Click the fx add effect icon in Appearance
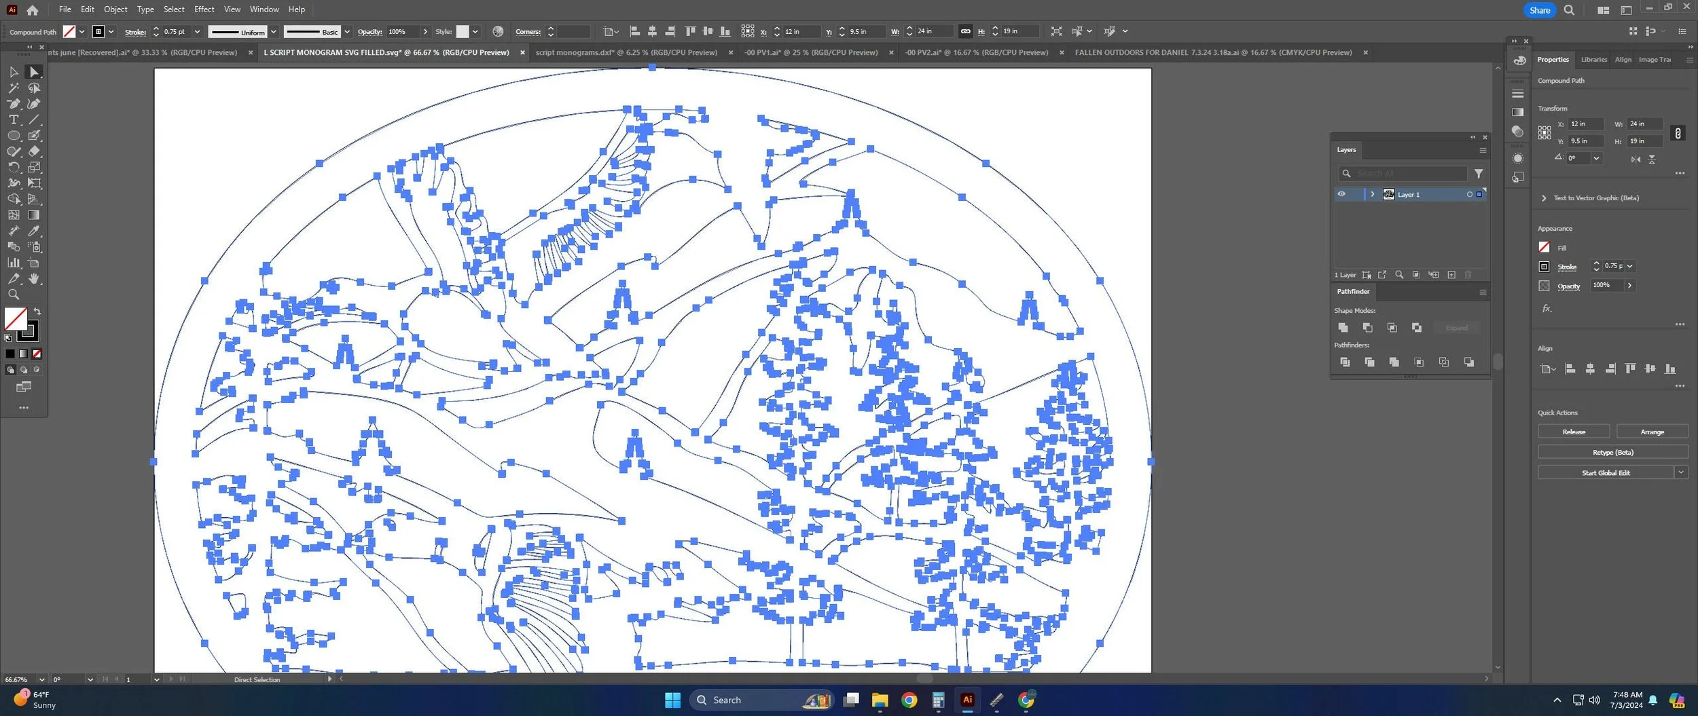 click(x=1547, y=308)
